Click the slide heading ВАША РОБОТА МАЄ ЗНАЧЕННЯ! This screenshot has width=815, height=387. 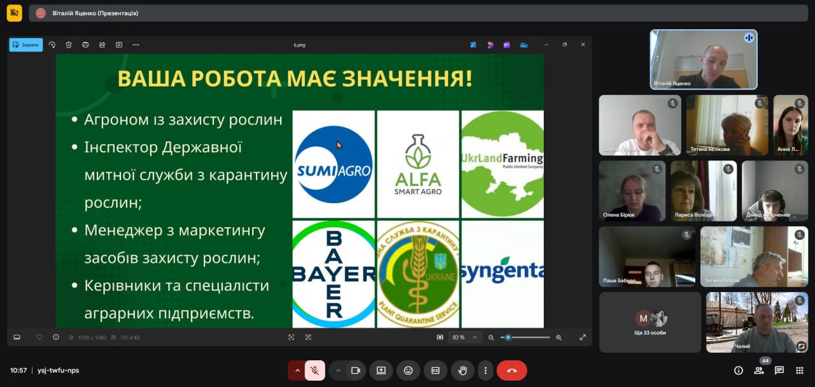coord(295,78)
